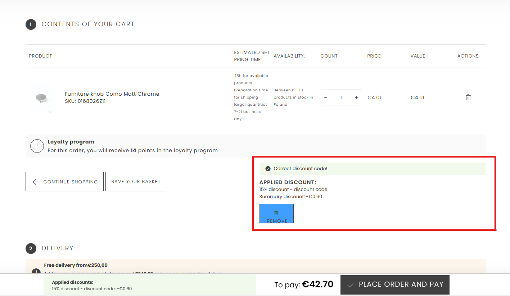Open the Furniture knob Como Matt Chrome product link
510x296 pixels.
click(x=112, y=94)
